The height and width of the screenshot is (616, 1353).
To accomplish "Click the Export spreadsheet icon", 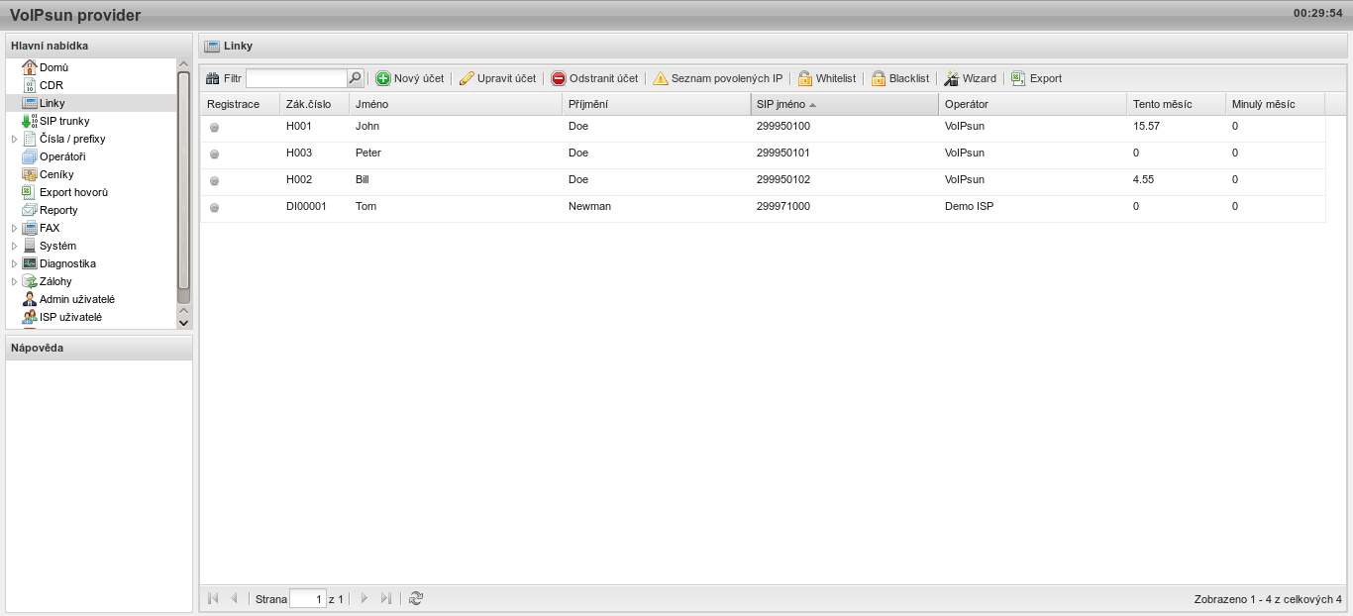I will 1018,78.
